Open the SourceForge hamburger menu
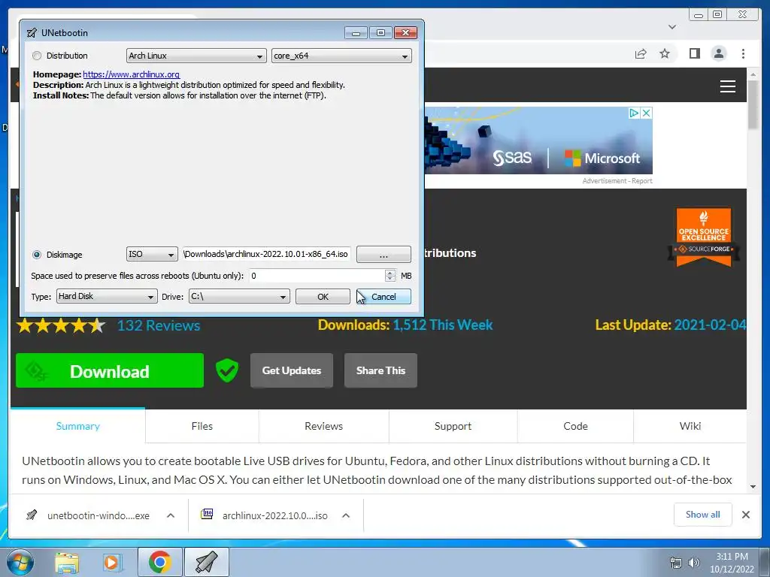Viewport: 770px width, 577px height. 727,86
